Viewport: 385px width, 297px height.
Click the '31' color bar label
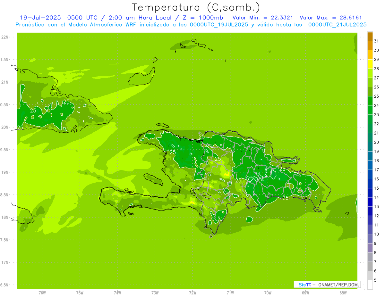376,41
